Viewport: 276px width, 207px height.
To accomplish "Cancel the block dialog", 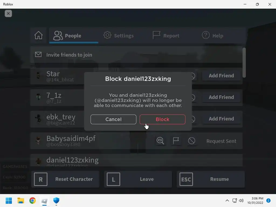I will tap(113, 119).
